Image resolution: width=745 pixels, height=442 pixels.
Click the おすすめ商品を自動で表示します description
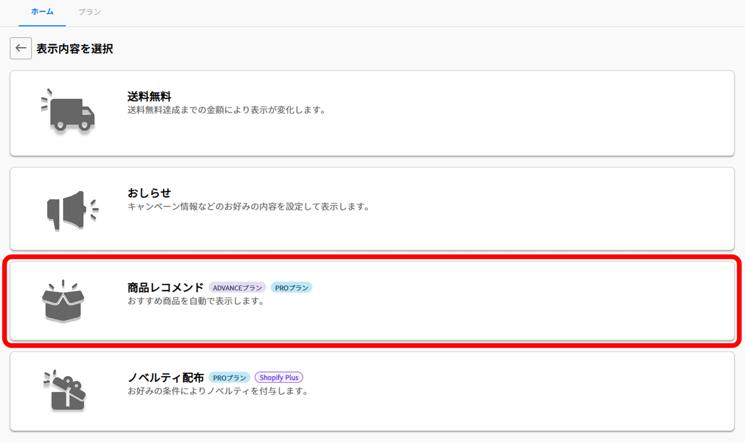pos(196,301)
